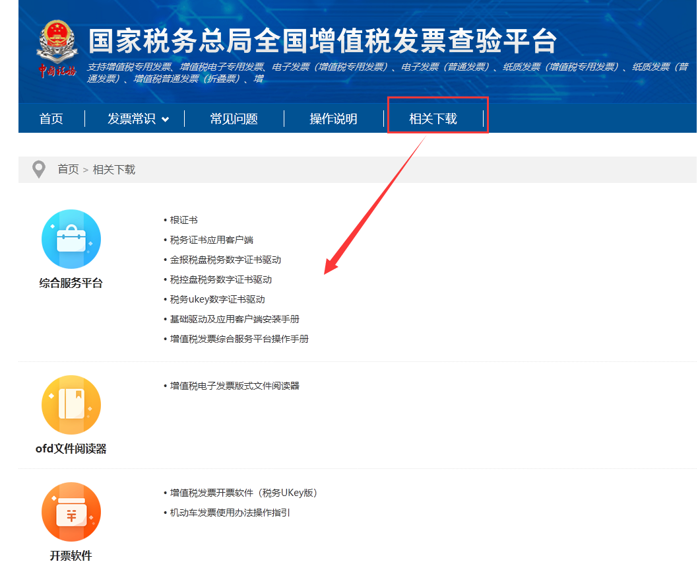Open the 发票常识 menu item
Screen dimensions: 700x572
(131, 119)
